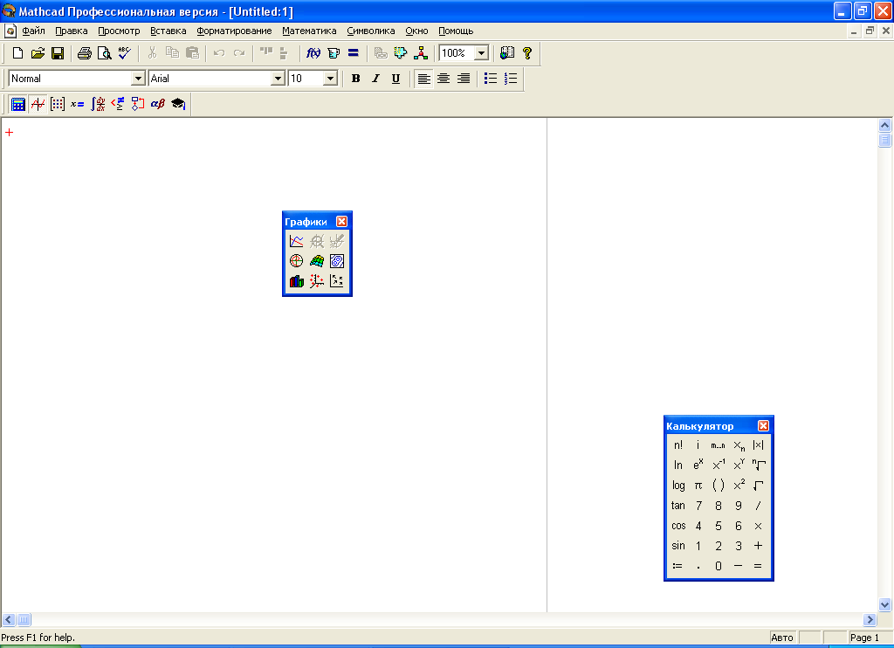Click the vertical scrollbar down arrow

tap(884, 604)
